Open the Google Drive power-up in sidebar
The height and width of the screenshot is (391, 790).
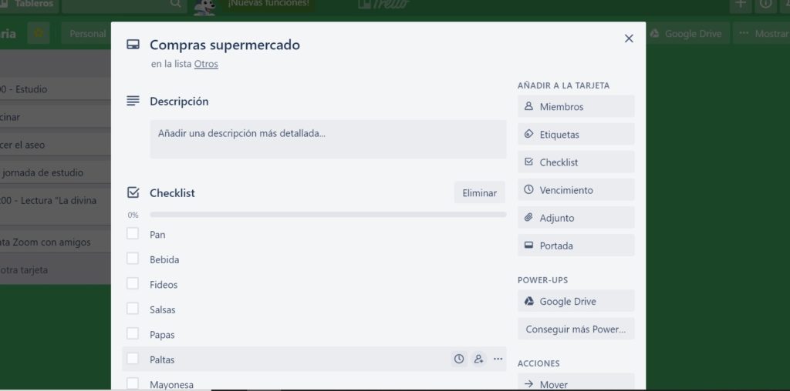[576, 301]
